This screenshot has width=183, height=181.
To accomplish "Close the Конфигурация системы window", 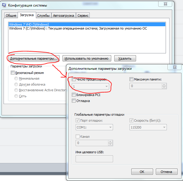I will tap(165, 4).
